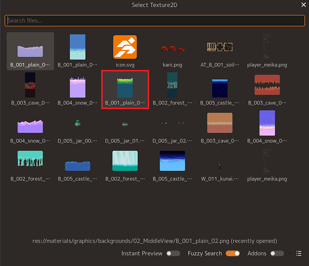Switch to list view using the list icon
The height and width of the screenshot is (266, 309).
coord(299,253)
